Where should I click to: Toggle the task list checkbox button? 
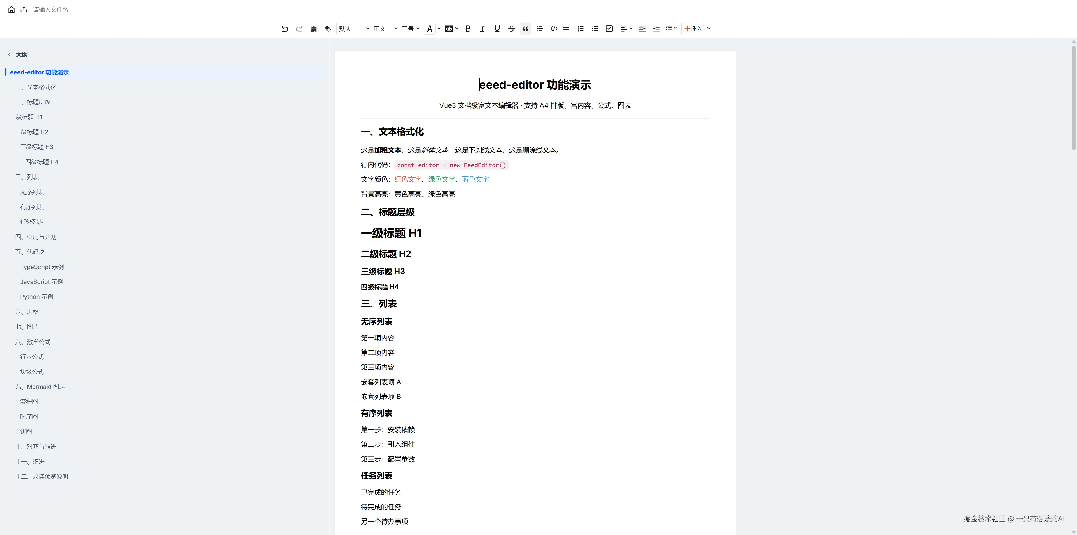click(609, 28)
